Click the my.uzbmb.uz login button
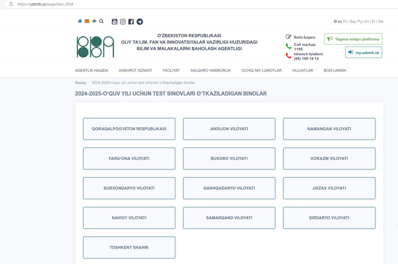 click(363, 52)
